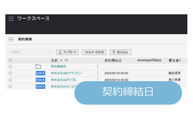The image size is (193, 121).
Task: Sort by the 名前 column header
Action: (54, 60)
